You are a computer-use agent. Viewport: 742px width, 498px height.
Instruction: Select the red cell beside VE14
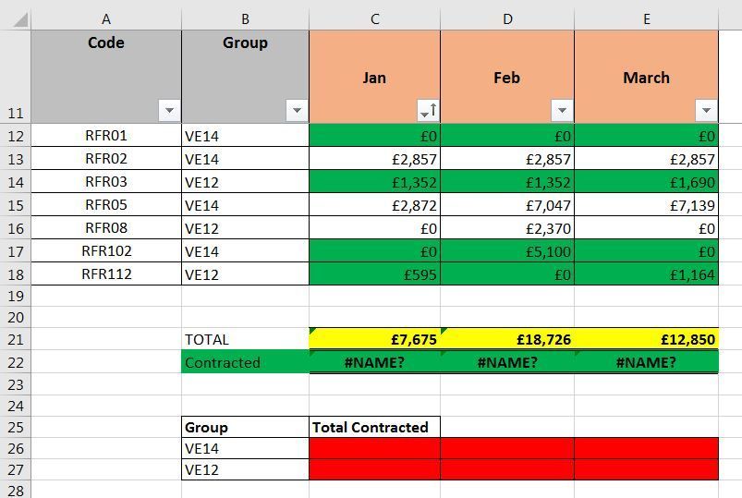pyautogui.click(x=374, y=448)
